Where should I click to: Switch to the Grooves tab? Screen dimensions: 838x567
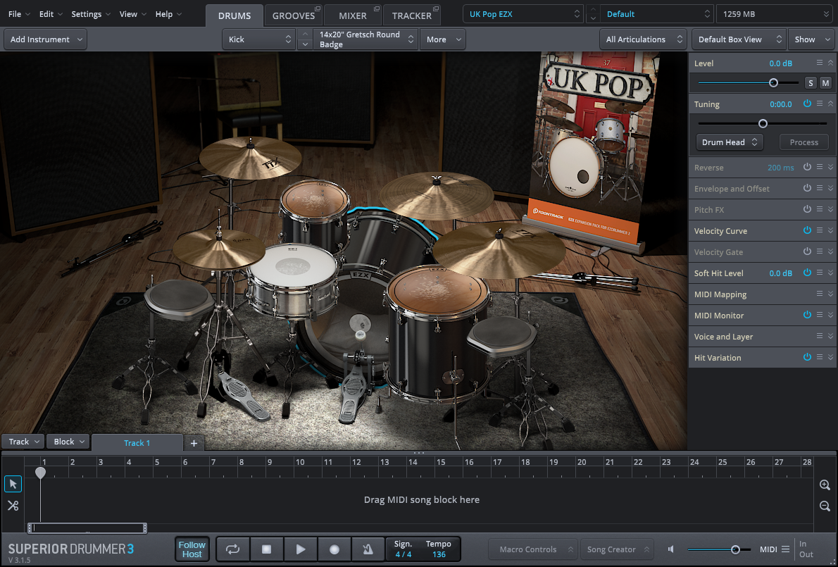pos(294,15)
